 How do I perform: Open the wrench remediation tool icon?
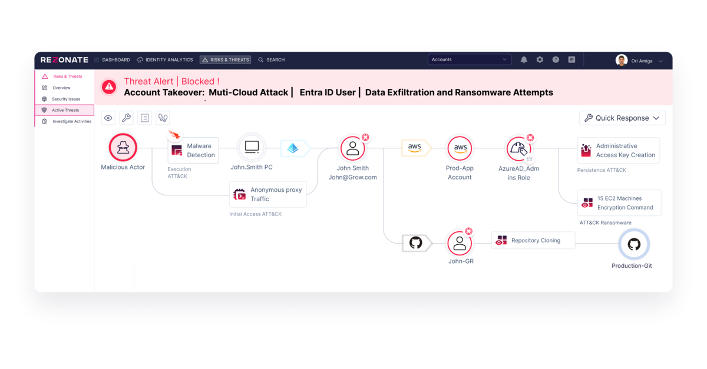tap(126, 118)
